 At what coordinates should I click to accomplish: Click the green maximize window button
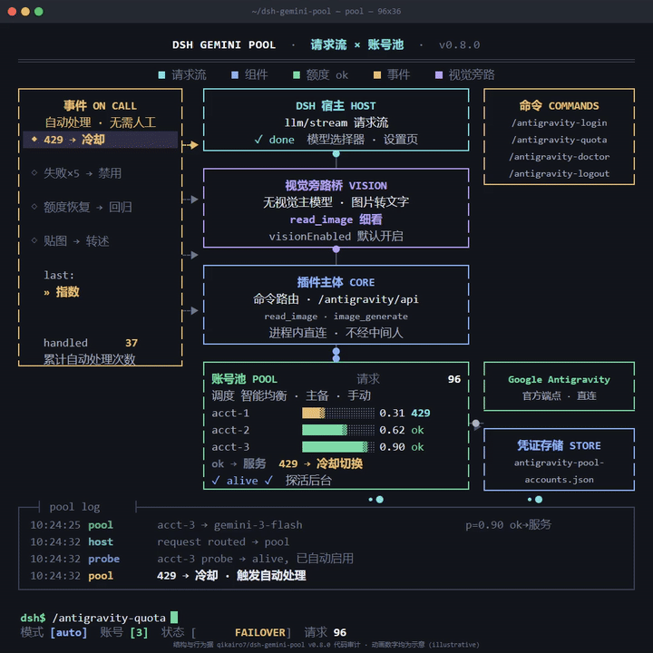tap(39, 11)
